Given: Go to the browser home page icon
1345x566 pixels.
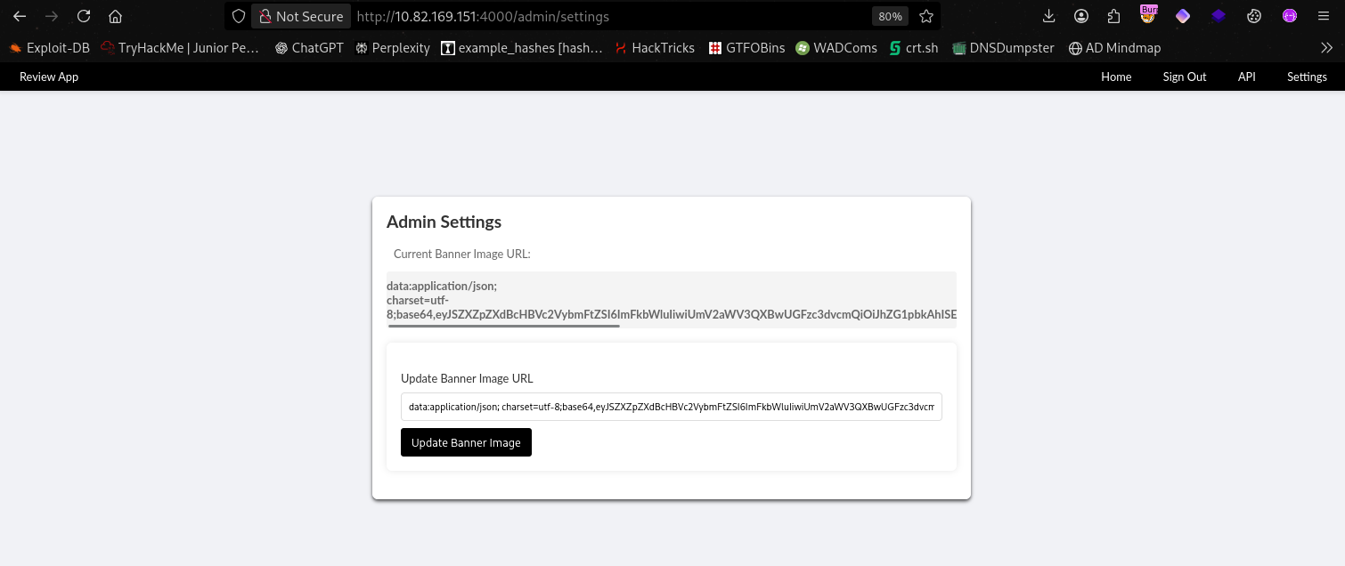Looking at the screenshot, I should click(115, 16).
